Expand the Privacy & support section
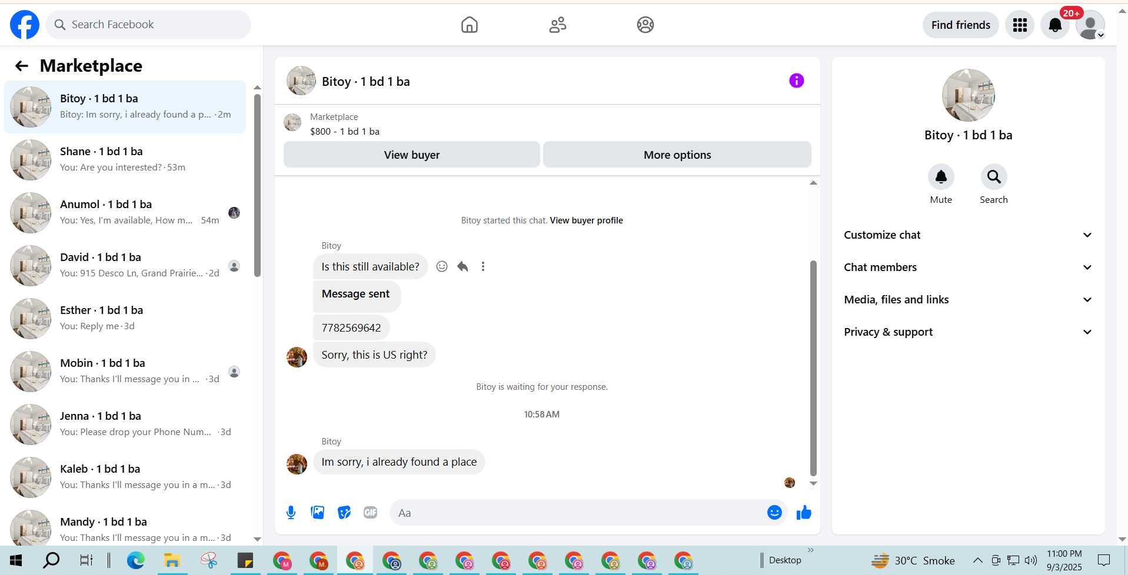This screenshot has height=575, width=1128. (968, 332)
